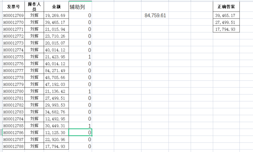Select 辅助列 value 1 in row H00012780
253x152 pixels.
[x=80, y=91]
